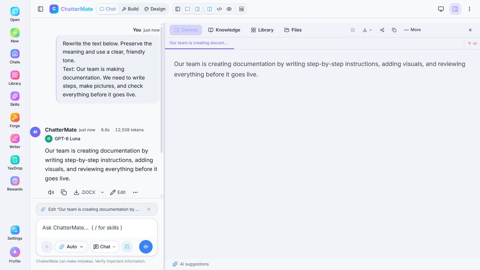Start a New chat from the sidebar

click(x=15, y=36)
